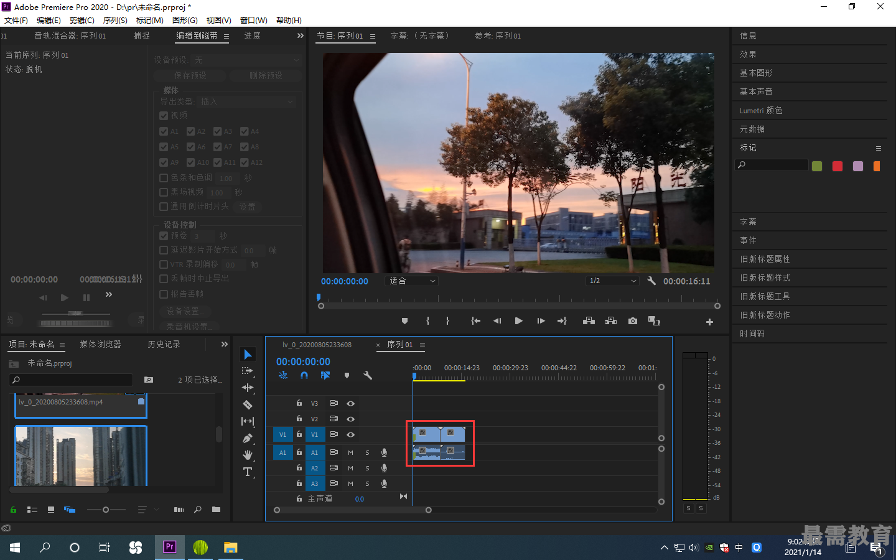The width and height of the screenshot is (896, 560).
Task: Open the 编辑到磁带 panel menu
Action: [226, 36]
